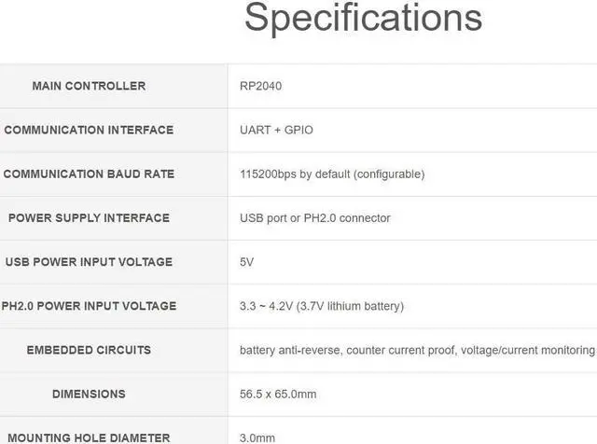
Task: Select the COMMUNICATION BAUD RATE label
Action: pos(89,173)
